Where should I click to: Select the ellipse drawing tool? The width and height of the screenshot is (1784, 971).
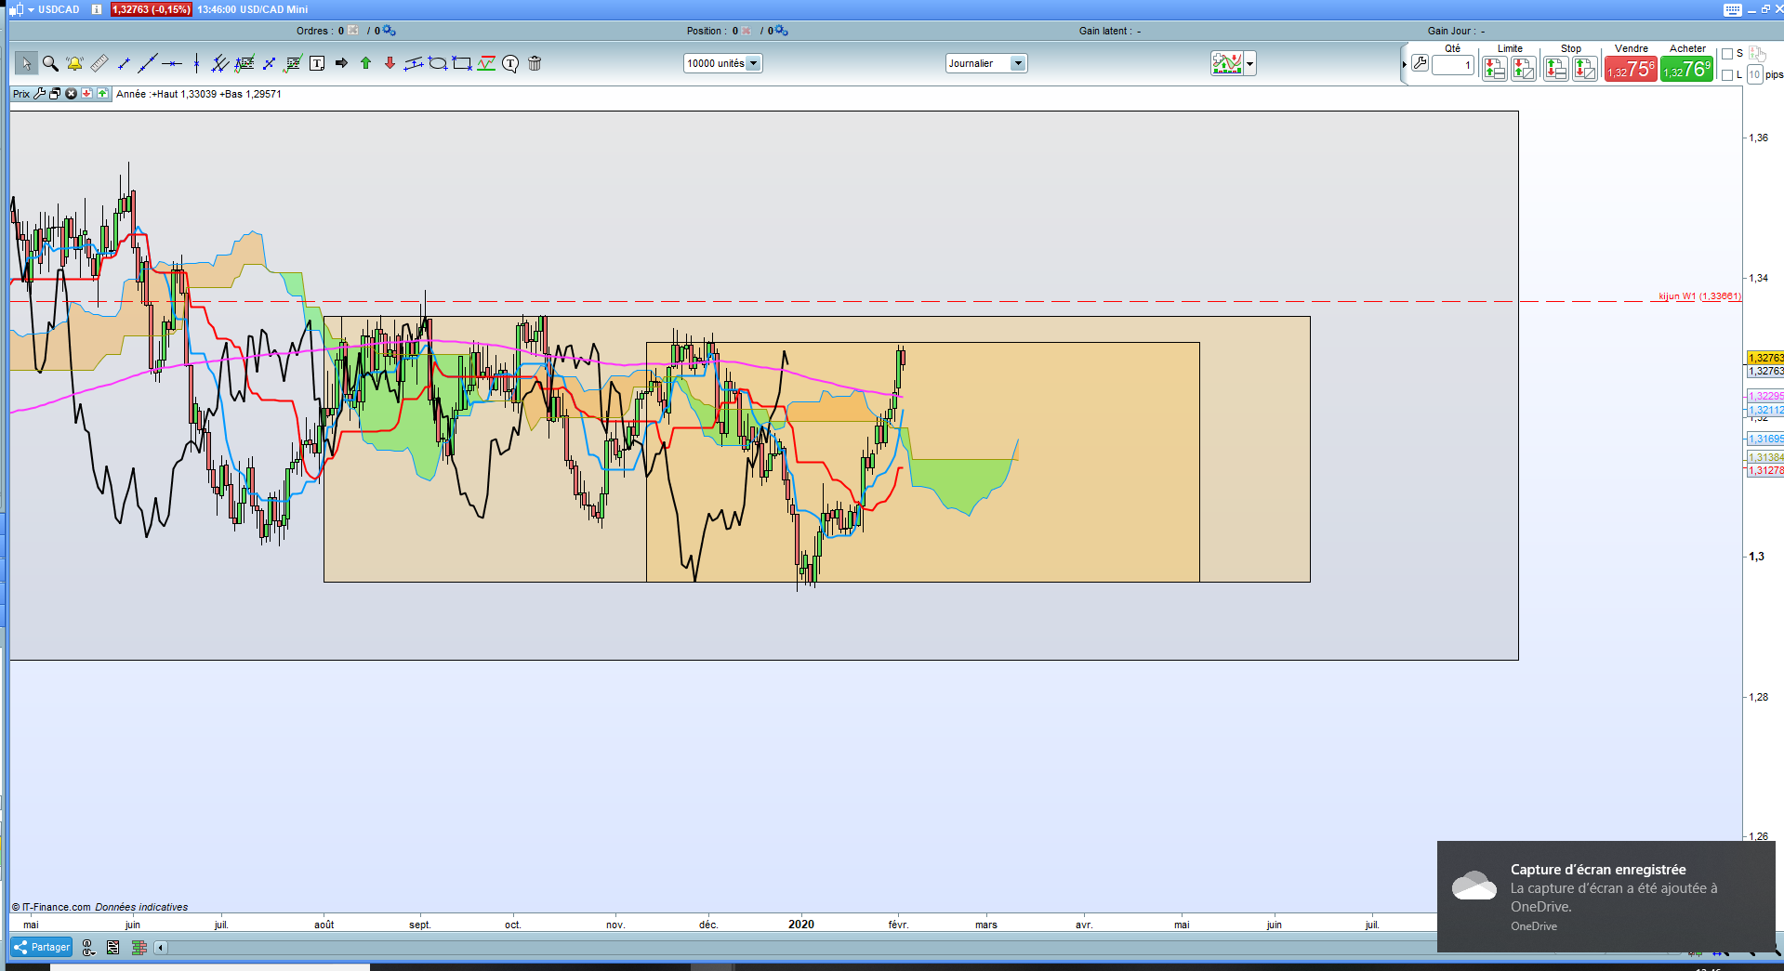[x=437, y=63]
